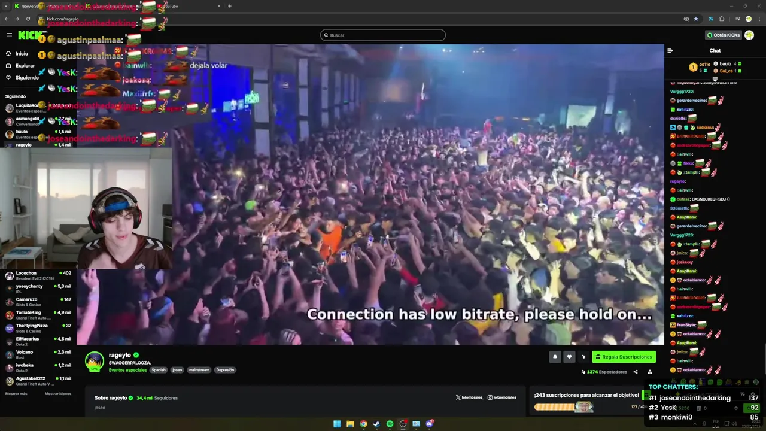The width and height of the screenshot is (766, 431).
Task: Click the Spanish language tag
Action: click(159, 370)
